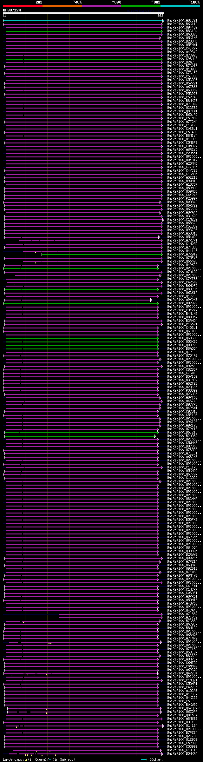Image resolution: width=203 pixels, height=762 pixels.
Task: Open hit UniRef100_Q4RZ84
Action: click(x=182, y=673)
